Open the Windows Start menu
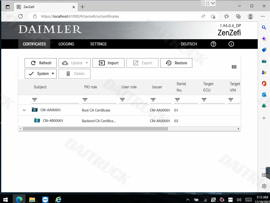This screenshot has width=270, height=203. pos(6,199)
